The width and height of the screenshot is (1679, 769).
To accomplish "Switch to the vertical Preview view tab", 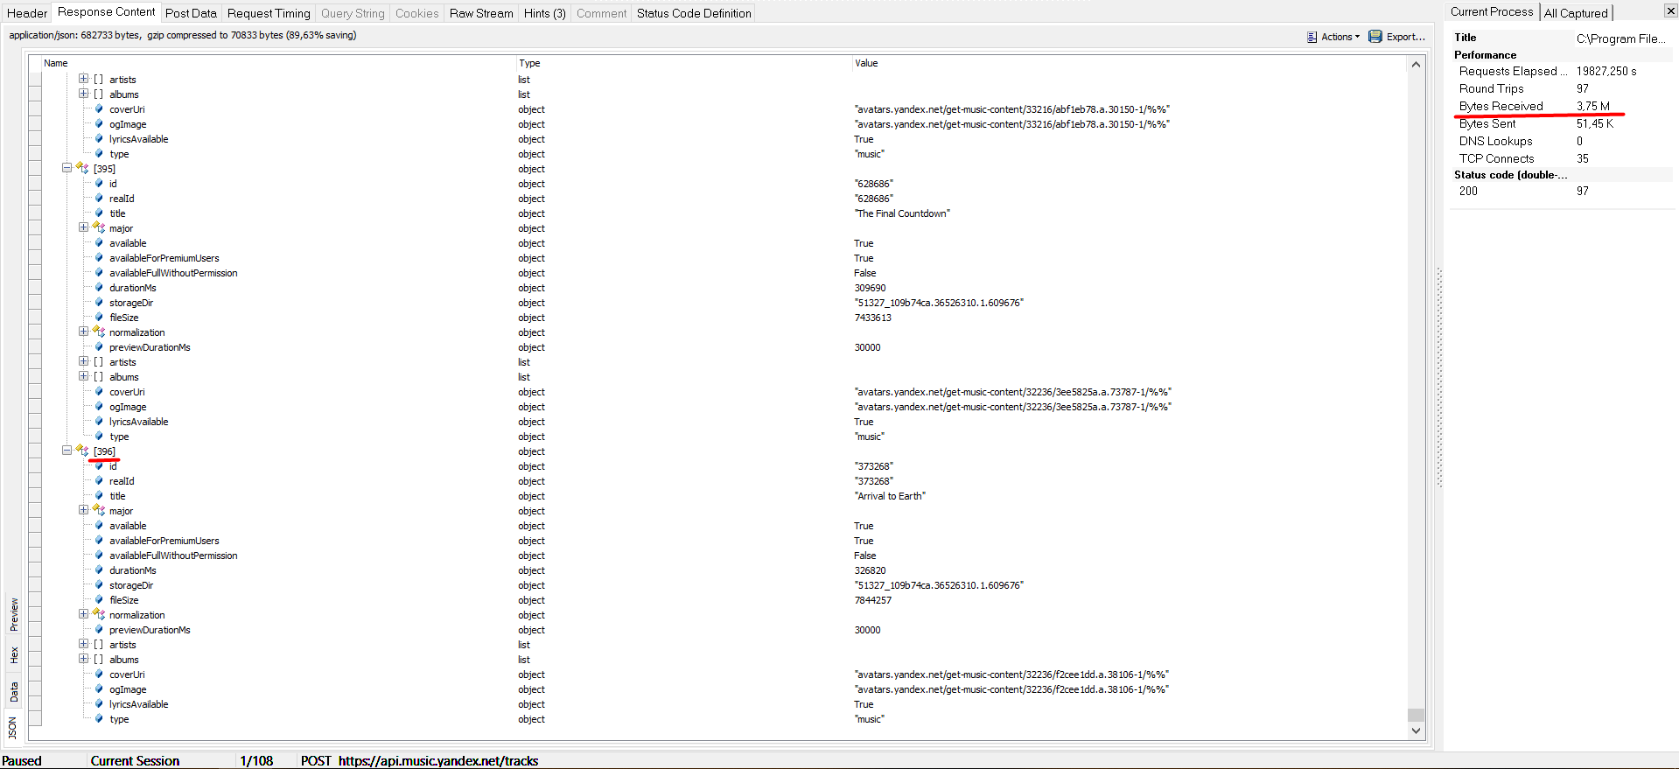I will click(14, 614).
